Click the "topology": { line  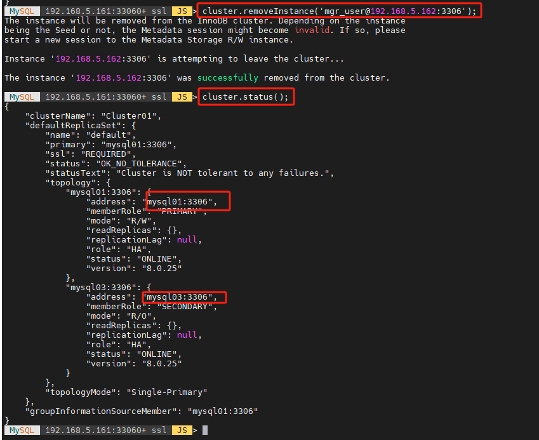(78, 182)
